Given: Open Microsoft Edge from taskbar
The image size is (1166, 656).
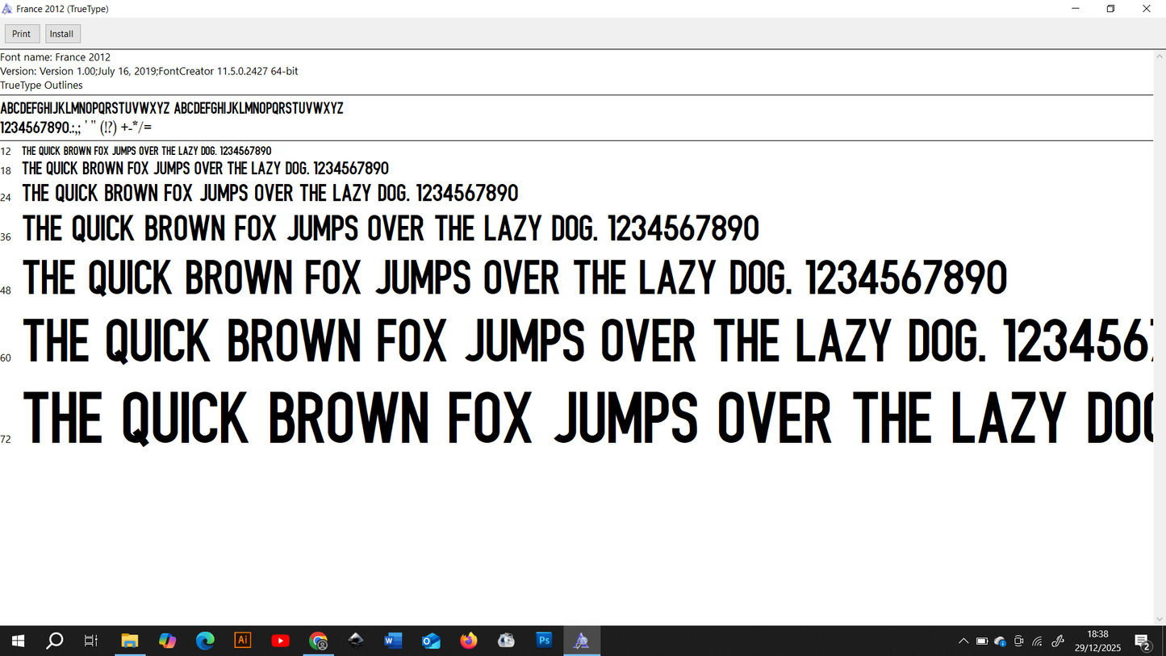Looking at the screenshot, I should click(x=205, y=641).
